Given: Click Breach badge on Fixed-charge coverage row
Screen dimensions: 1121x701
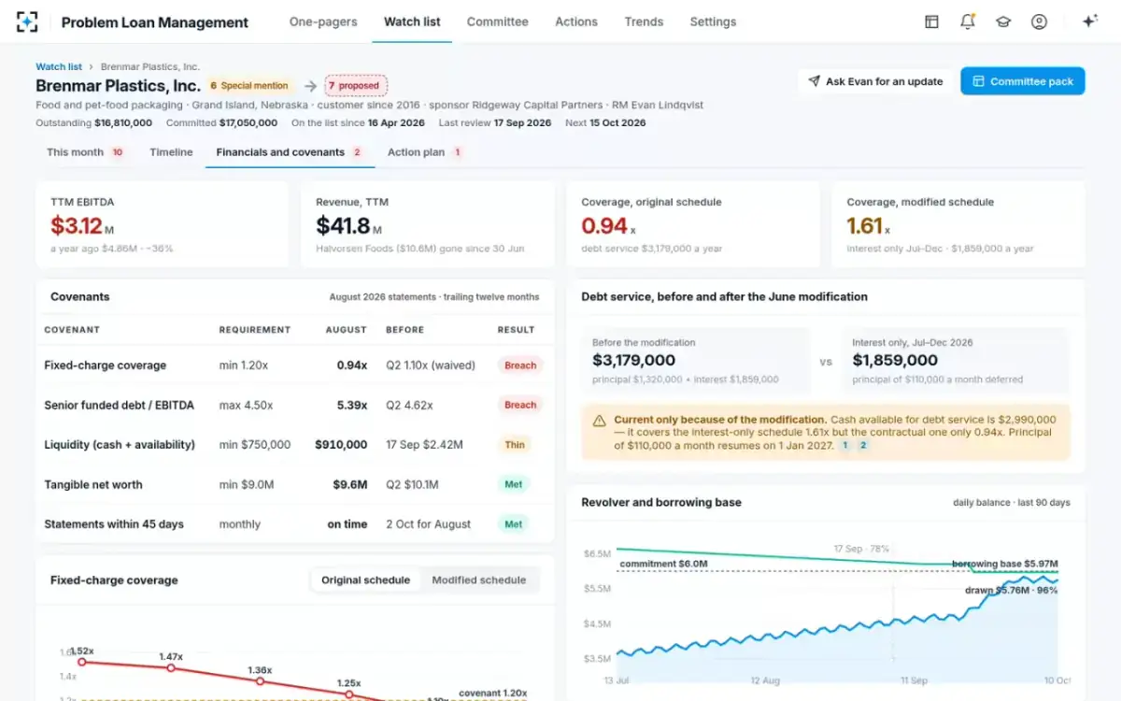Looking at the screenshot, I should [x=520, y=365].
